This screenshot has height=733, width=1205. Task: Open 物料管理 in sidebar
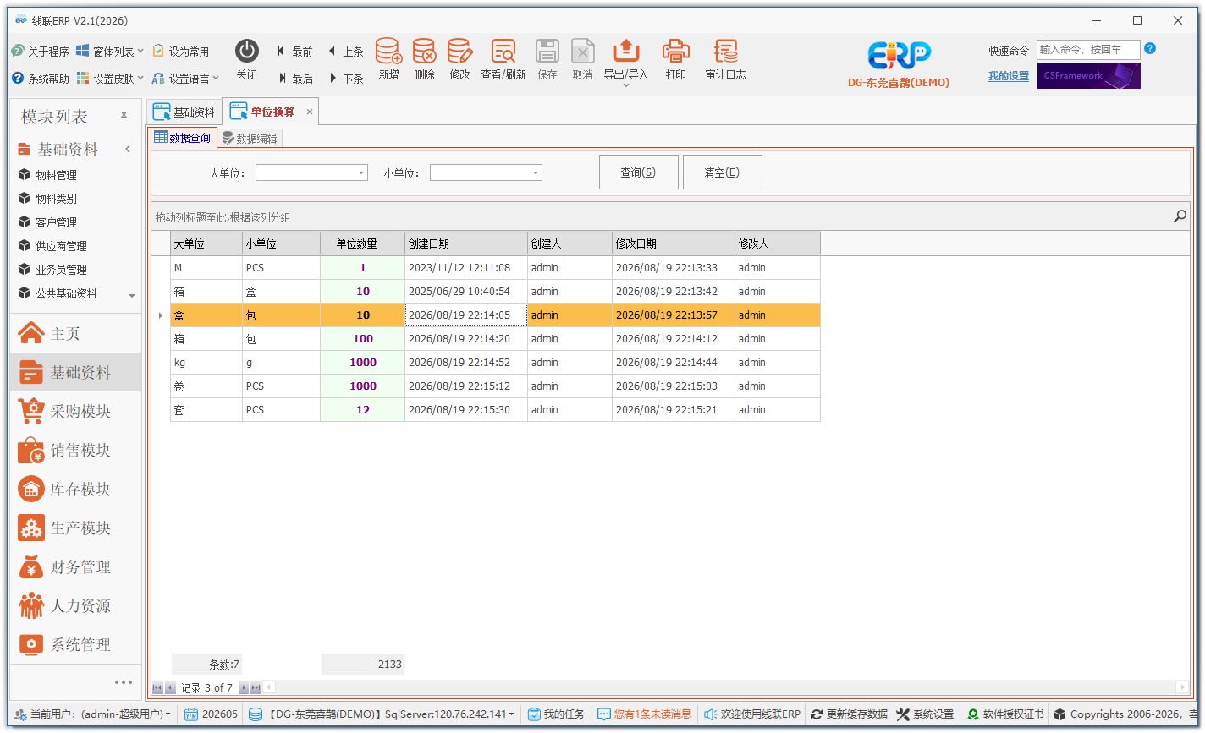click(56, 175)
